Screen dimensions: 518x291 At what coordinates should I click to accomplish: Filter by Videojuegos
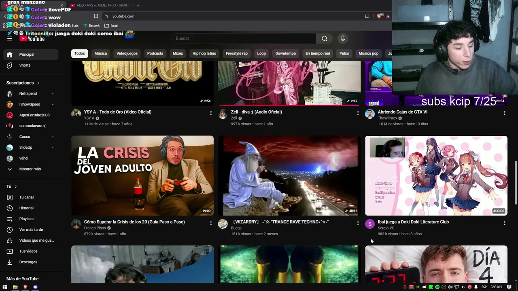point(127,53)
